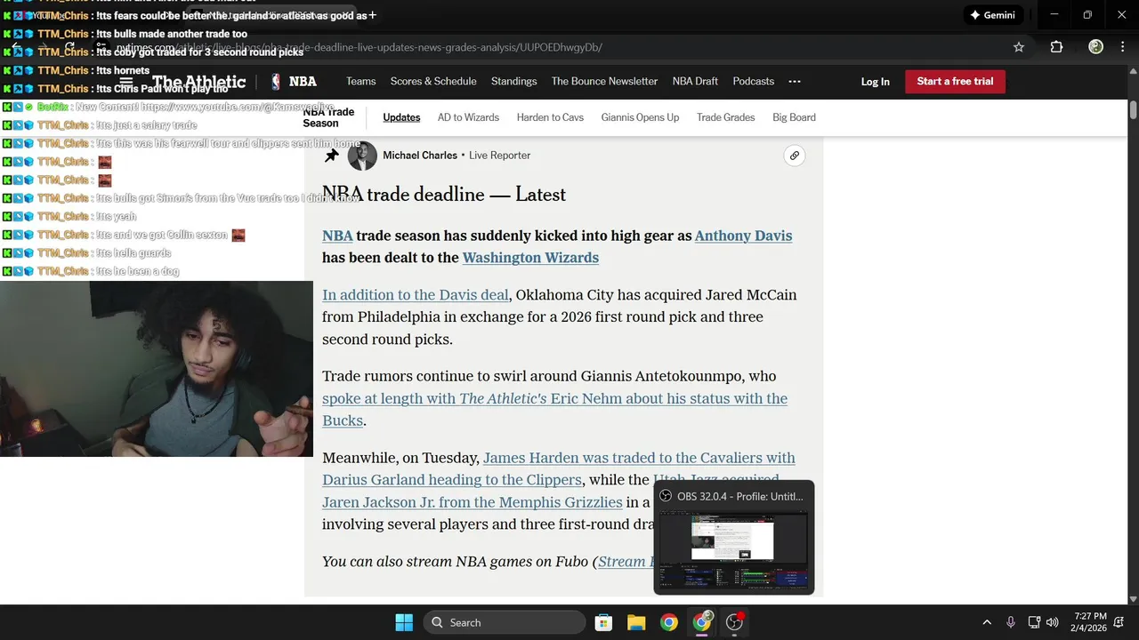Copy post link with chain icon
1139x640 pixels.
(795, 156)
